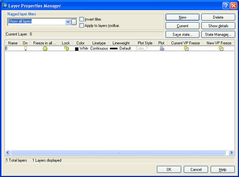This screenshot has height=177, width=239.
Task: Open the Continuous linetype selector for layer 0
Action: [x=99, y=48]
